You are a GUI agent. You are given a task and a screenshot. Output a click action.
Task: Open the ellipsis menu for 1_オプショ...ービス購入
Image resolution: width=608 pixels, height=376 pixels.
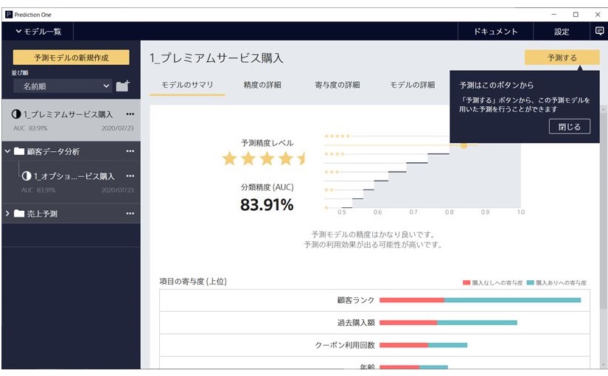click(130, 176)
